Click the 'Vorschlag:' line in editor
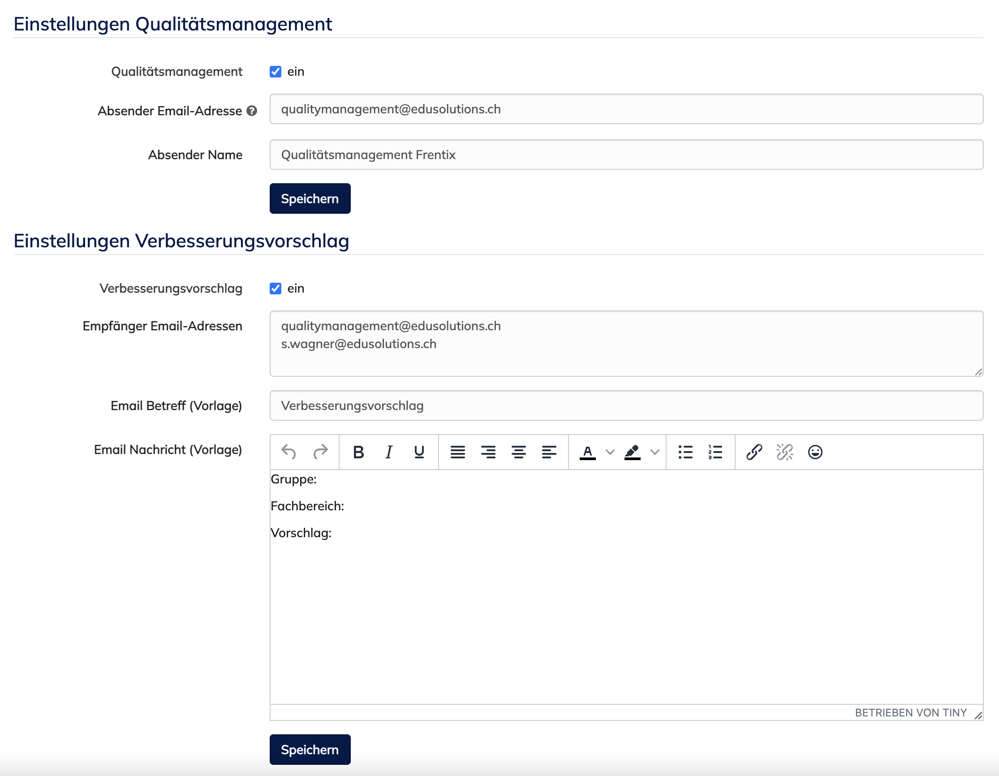999x776 pixels. tap(301, 533)
